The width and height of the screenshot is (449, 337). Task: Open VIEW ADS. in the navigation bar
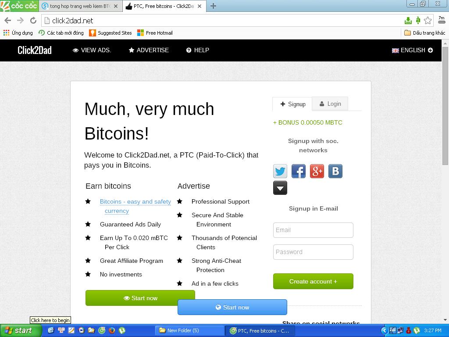(92, 50)
